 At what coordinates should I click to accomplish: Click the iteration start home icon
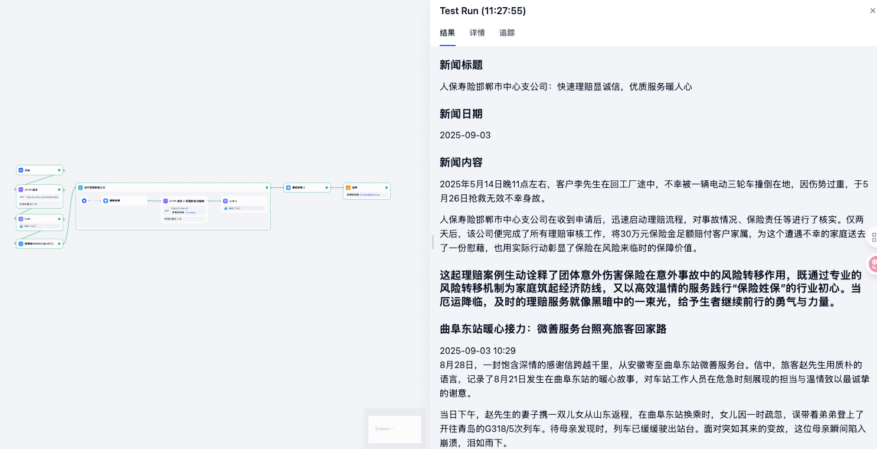click(84, 201)
